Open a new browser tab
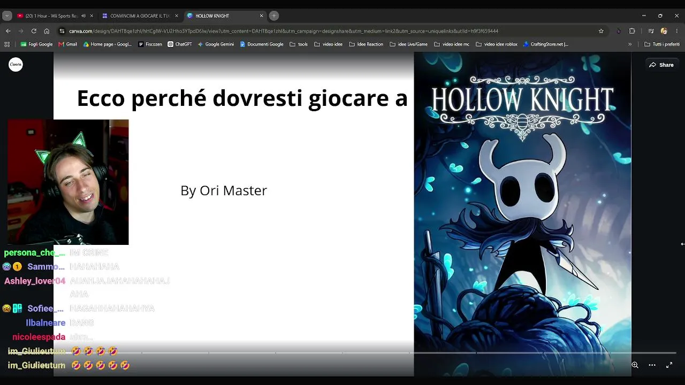 (x=274, y=16)
